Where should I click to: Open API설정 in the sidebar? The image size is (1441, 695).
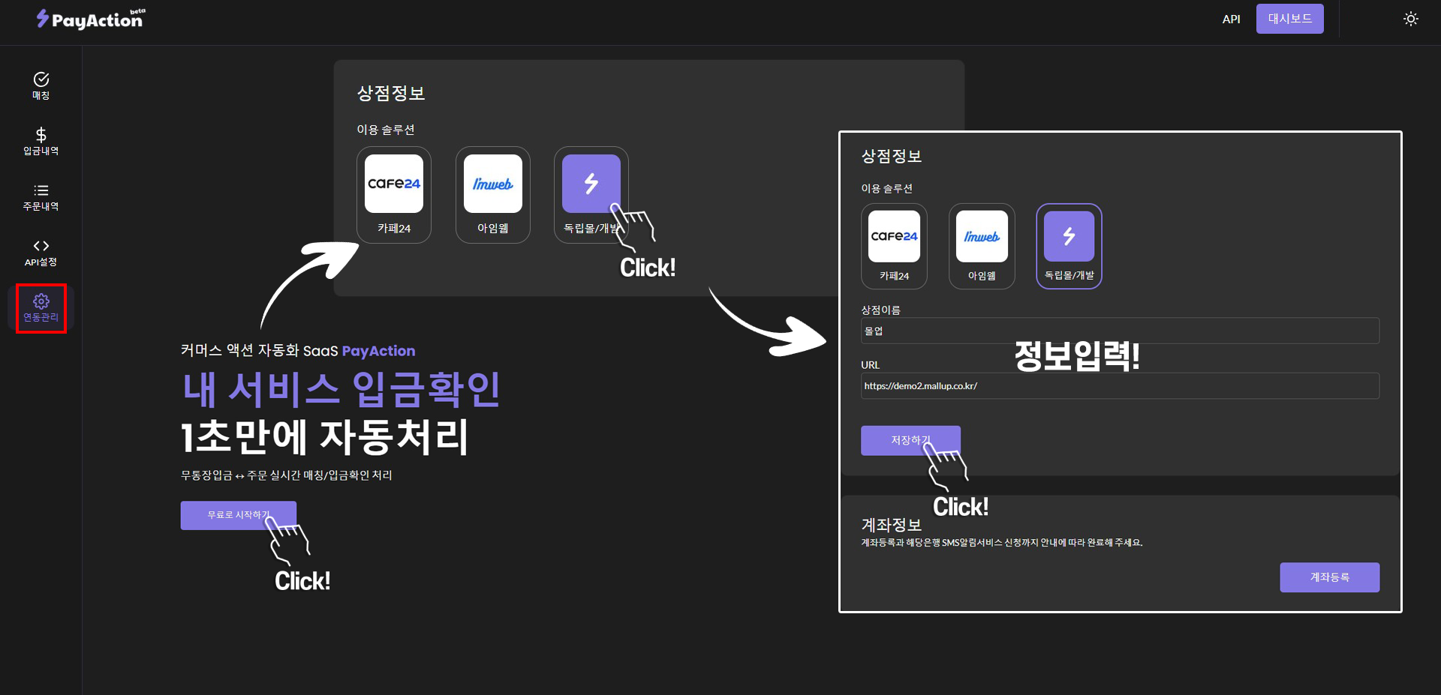pyautogui.click(x=41, y=252)
